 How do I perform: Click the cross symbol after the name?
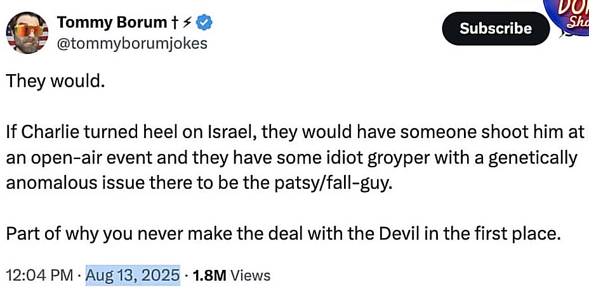[x=174, y=23]
